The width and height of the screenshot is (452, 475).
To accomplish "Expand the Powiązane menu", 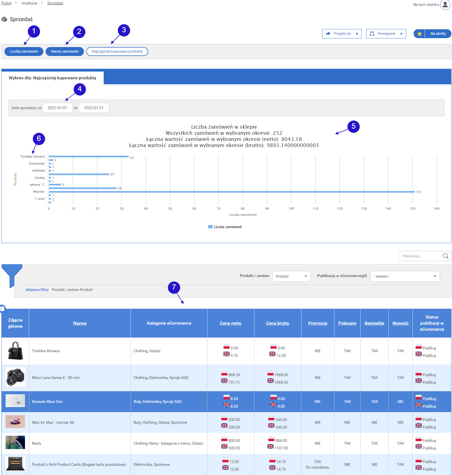I will [x=386, y=34].
